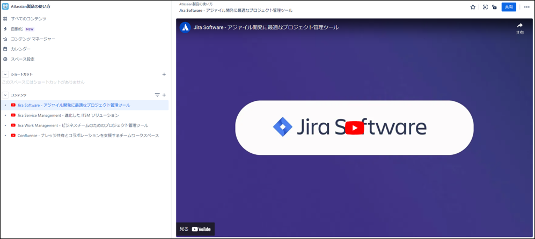Click the Atlassian channel logo on the video
535x239 pixels.
[x=185, y=27]
